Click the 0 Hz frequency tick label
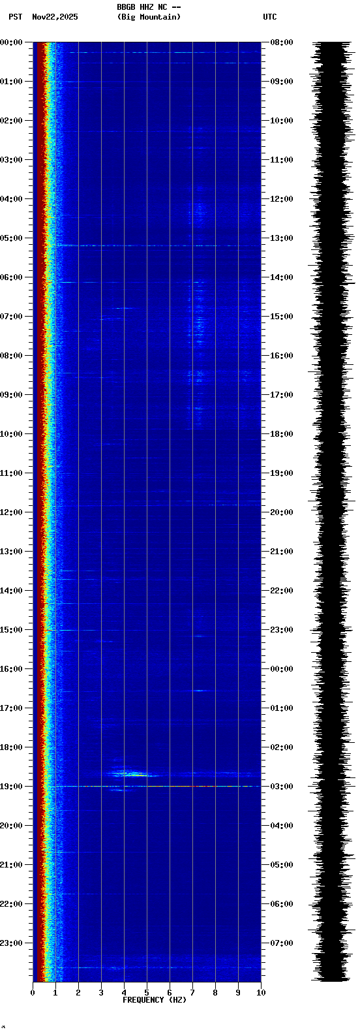 (x=33, y=993)
